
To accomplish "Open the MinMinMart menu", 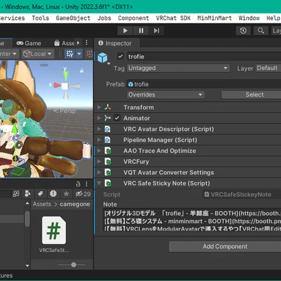I will [214, 18].
